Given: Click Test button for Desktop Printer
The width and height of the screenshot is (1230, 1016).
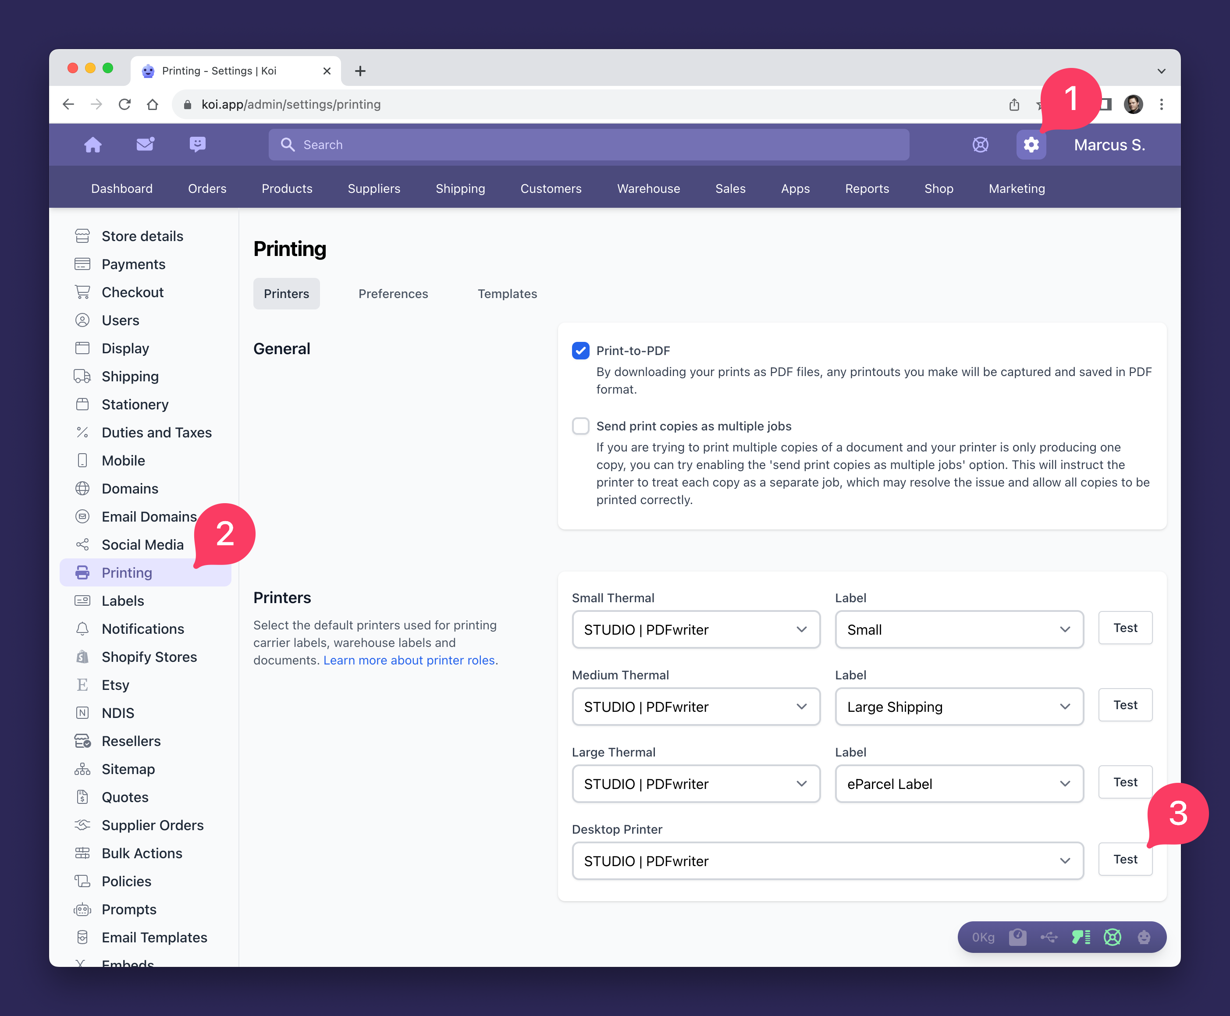Looking at the screenshot, I should pos(1125,859).
